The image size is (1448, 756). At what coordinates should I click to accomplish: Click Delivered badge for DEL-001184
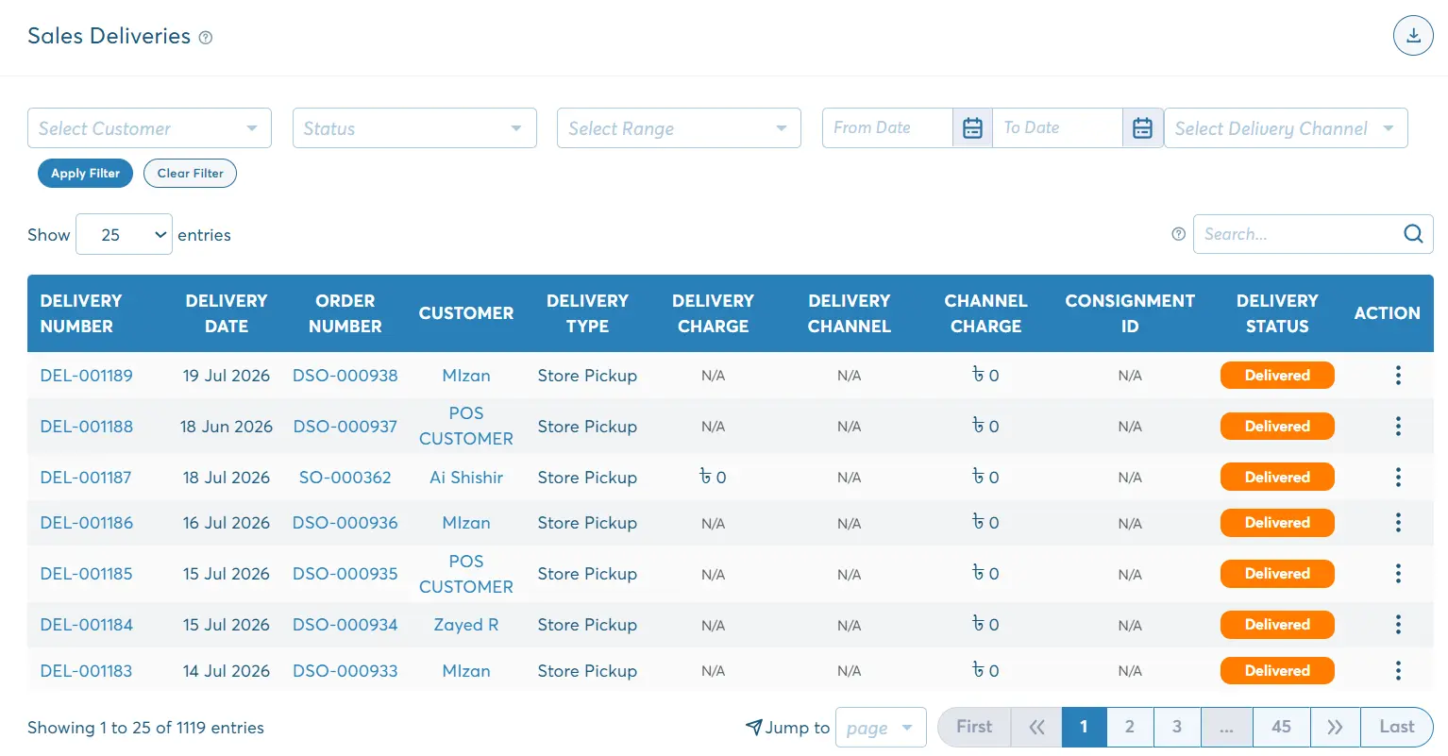pos(1277,625)
